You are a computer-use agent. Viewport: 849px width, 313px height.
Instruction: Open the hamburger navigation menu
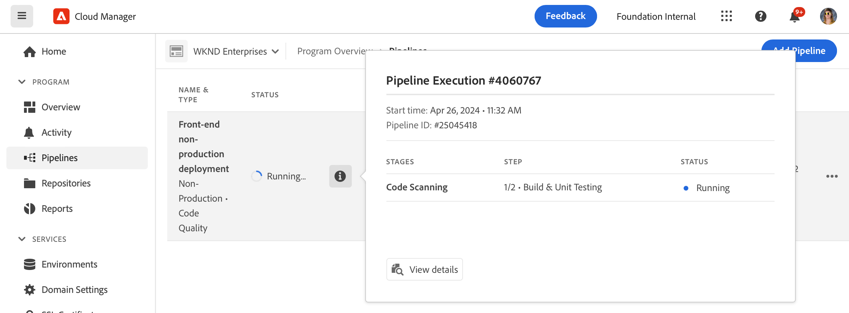[22, 16]
